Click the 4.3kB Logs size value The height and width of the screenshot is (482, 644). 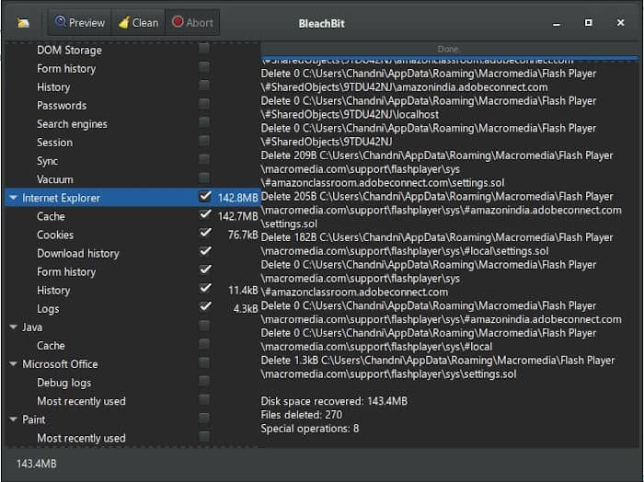click(246, 309)
